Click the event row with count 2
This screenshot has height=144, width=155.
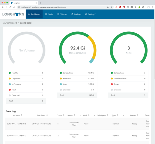[77, 136]
